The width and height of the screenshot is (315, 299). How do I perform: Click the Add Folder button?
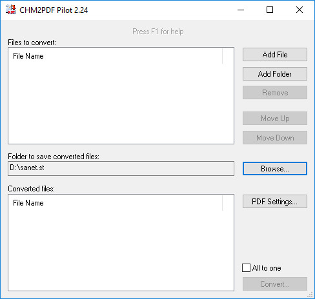coord(275,74)
